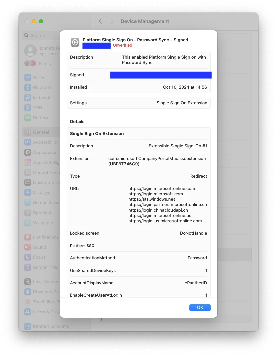The width and height of the screenshot is (277, 356).
Task: Click the plus button to add profile
Action: (x=101, y=319)
